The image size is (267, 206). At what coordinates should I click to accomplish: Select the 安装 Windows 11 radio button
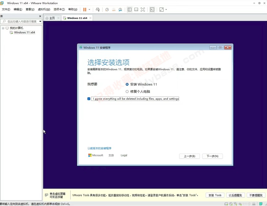(127, 84)
